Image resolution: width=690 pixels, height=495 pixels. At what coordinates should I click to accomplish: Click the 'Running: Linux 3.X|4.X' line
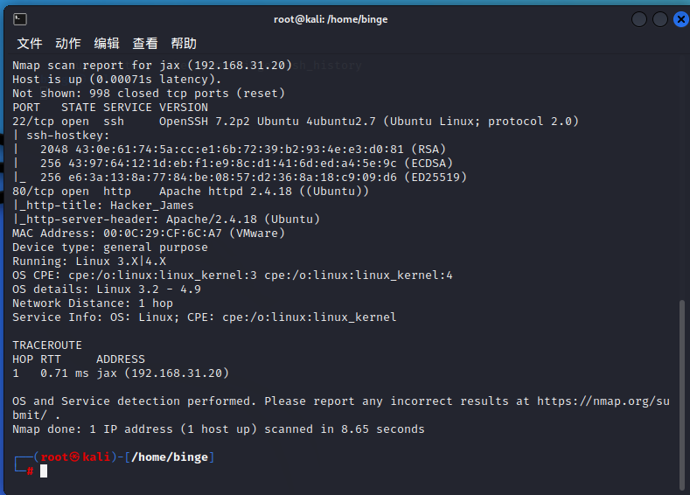tap(89, 261)
